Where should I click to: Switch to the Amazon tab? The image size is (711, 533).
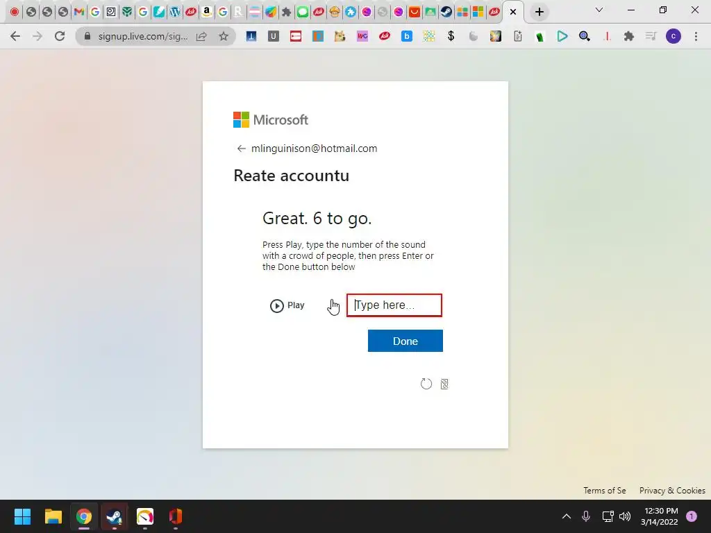pos(207,12)
